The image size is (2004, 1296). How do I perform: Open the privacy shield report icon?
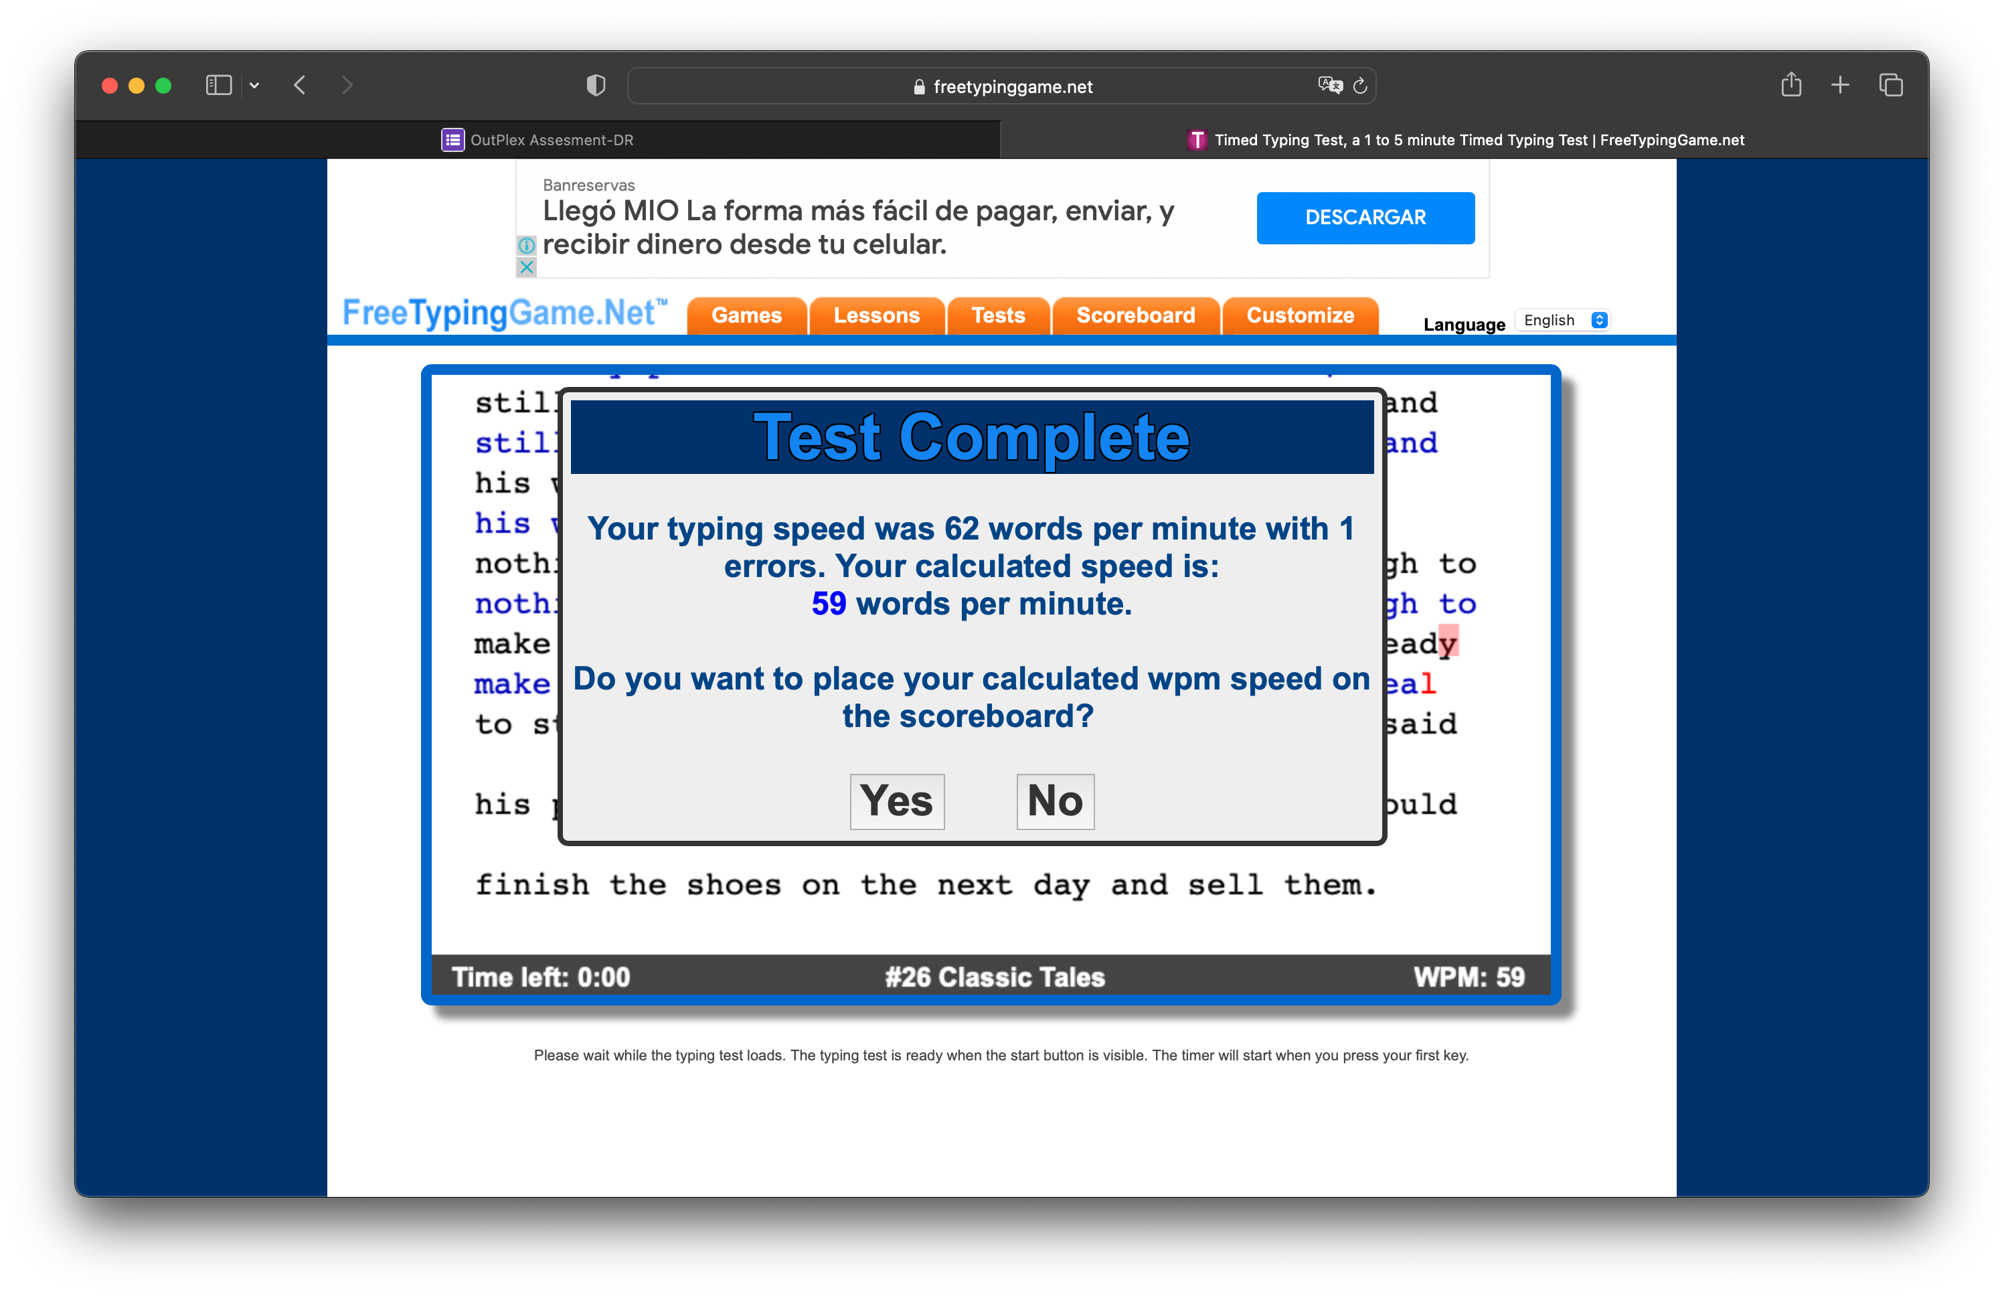click(x=596, y=86)
